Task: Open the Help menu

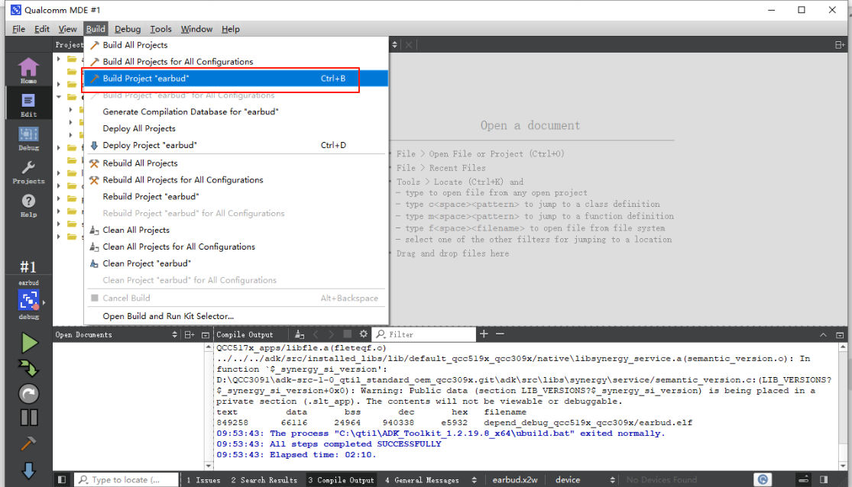Action: pos(231,29)
